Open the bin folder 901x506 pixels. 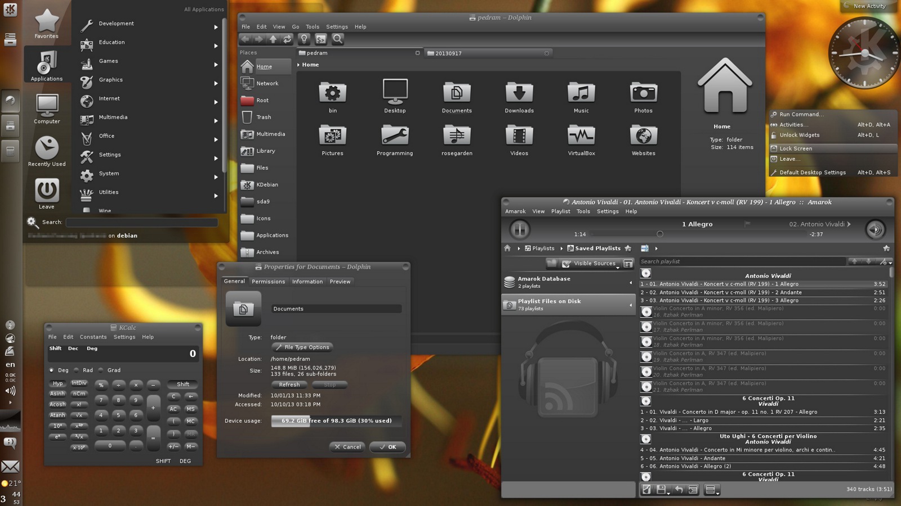(x=333, y=97)
